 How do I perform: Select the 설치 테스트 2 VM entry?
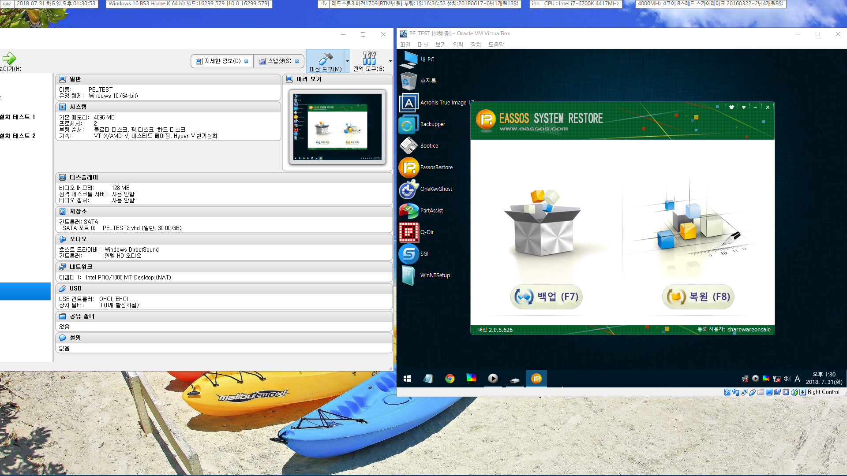[18, 136]
